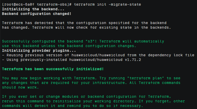Click the shell prompt [root@ecs-6a0f terraform-obs]#
The image size is (197, 109).
(x=37, y=4)
